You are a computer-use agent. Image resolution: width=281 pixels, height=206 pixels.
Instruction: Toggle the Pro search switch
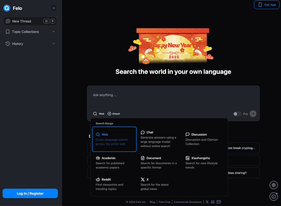[237, 114]
